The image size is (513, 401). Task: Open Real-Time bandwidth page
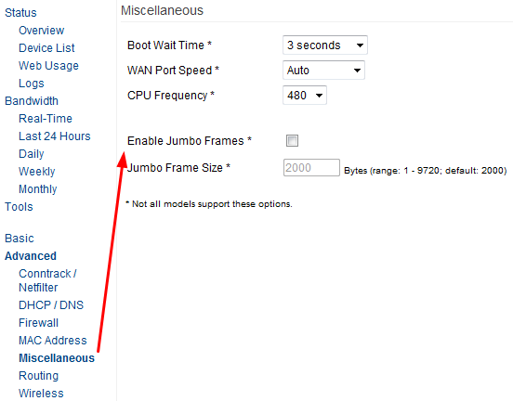pos(46,119)
